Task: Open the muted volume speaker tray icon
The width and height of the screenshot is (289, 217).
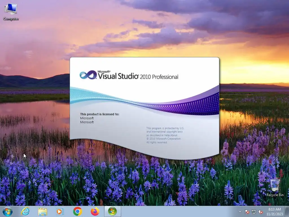Action: coord(260,212)
